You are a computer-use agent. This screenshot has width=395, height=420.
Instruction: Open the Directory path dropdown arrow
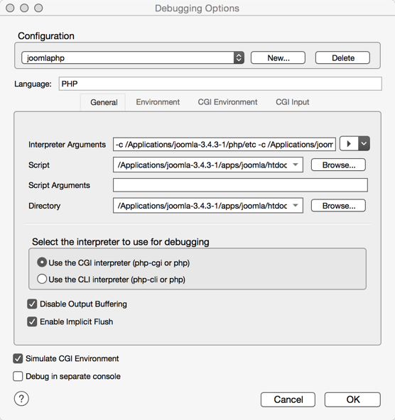(x=296, y=206)
